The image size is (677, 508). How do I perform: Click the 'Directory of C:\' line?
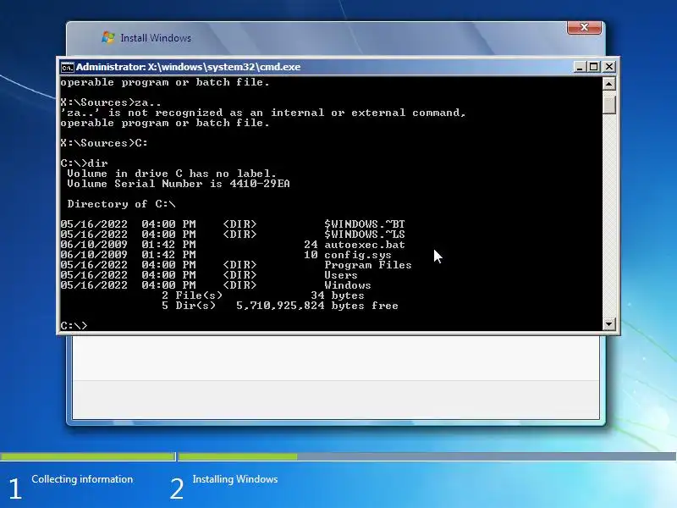point(121,204)
